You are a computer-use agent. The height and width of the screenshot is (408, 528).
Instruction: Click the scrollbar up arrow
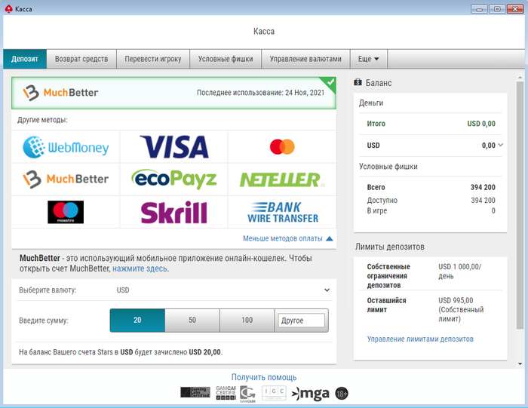[520, 78]
